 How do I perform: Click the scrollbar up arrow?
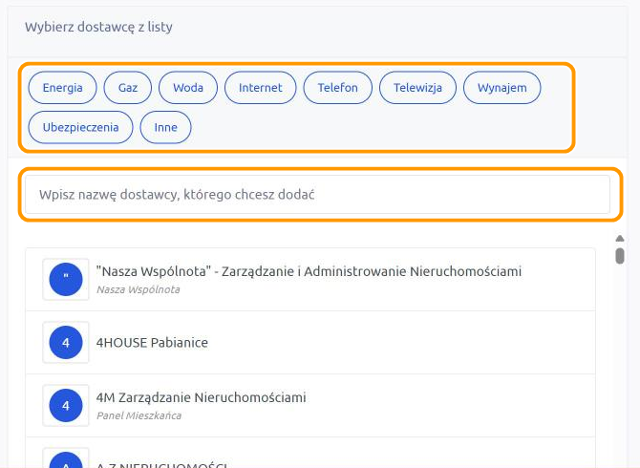(620, 238)
